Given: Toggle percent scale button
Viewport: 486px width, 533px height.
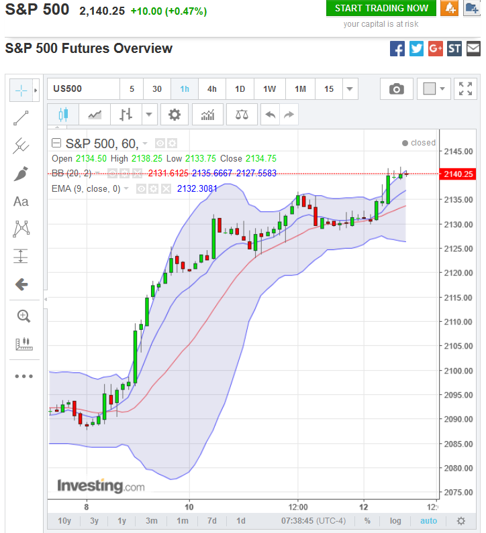Looking at the screenshot, I should [x=367, y=521].
